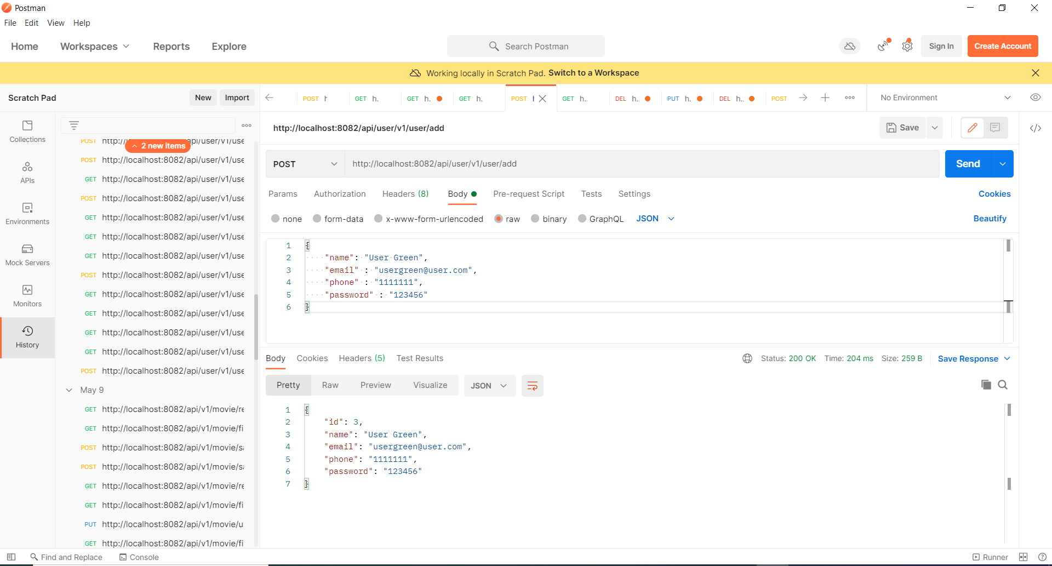1052x566 pixels.
Task: Click the environment quick look eye icon
Action: click(1035, 98)
